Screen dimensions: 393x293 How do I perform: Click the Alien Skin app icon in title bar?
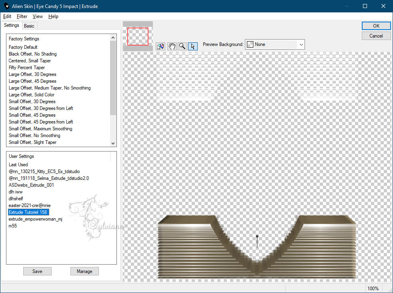point(6,6)
